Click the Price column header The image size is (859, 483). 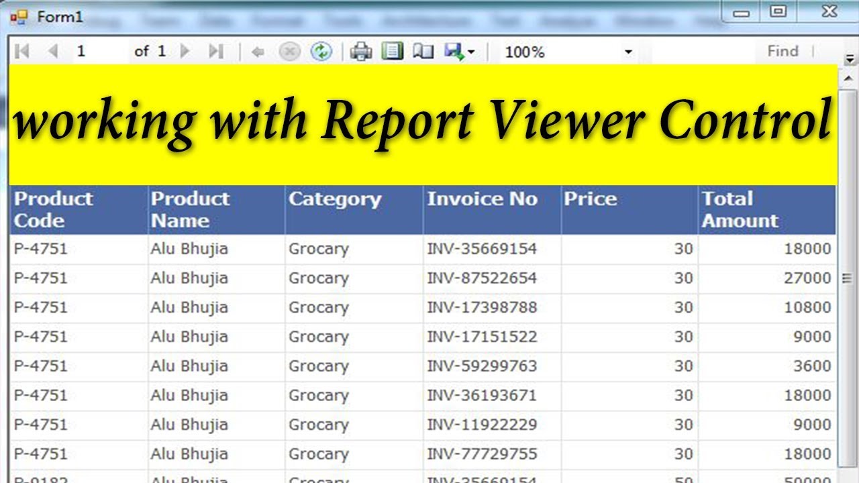point(629,210)
